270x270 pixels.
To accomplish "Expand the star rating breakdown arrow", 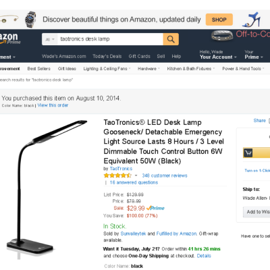I will [x=136, y=175].
